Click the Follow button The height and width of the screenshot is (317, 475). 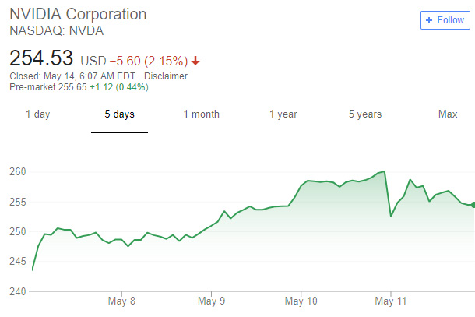click(x=445, y=20)
